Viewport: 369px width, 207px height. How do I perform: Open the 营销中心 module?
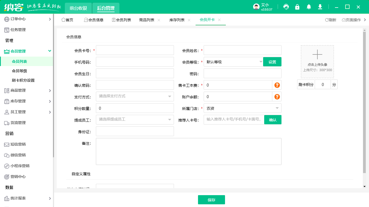(x=17, y=177)
